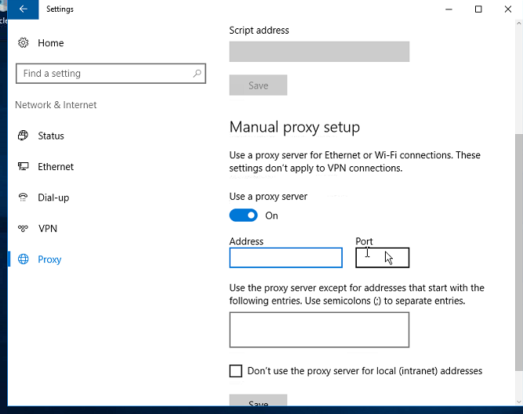Close the Settings window
Image resolution: width=523 pixels, height=414 pixels.
pos(508,9)
